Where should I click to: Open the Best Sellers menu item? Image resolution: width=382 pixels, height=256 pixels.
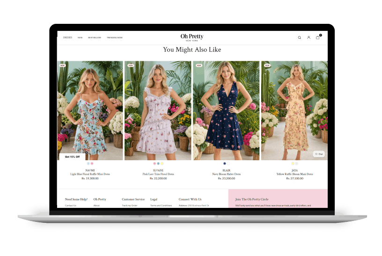[95, 38]
